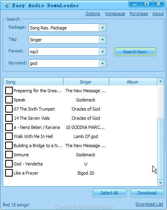Open the Options link
Screen dimensions: 167x210
pos(93,14)
